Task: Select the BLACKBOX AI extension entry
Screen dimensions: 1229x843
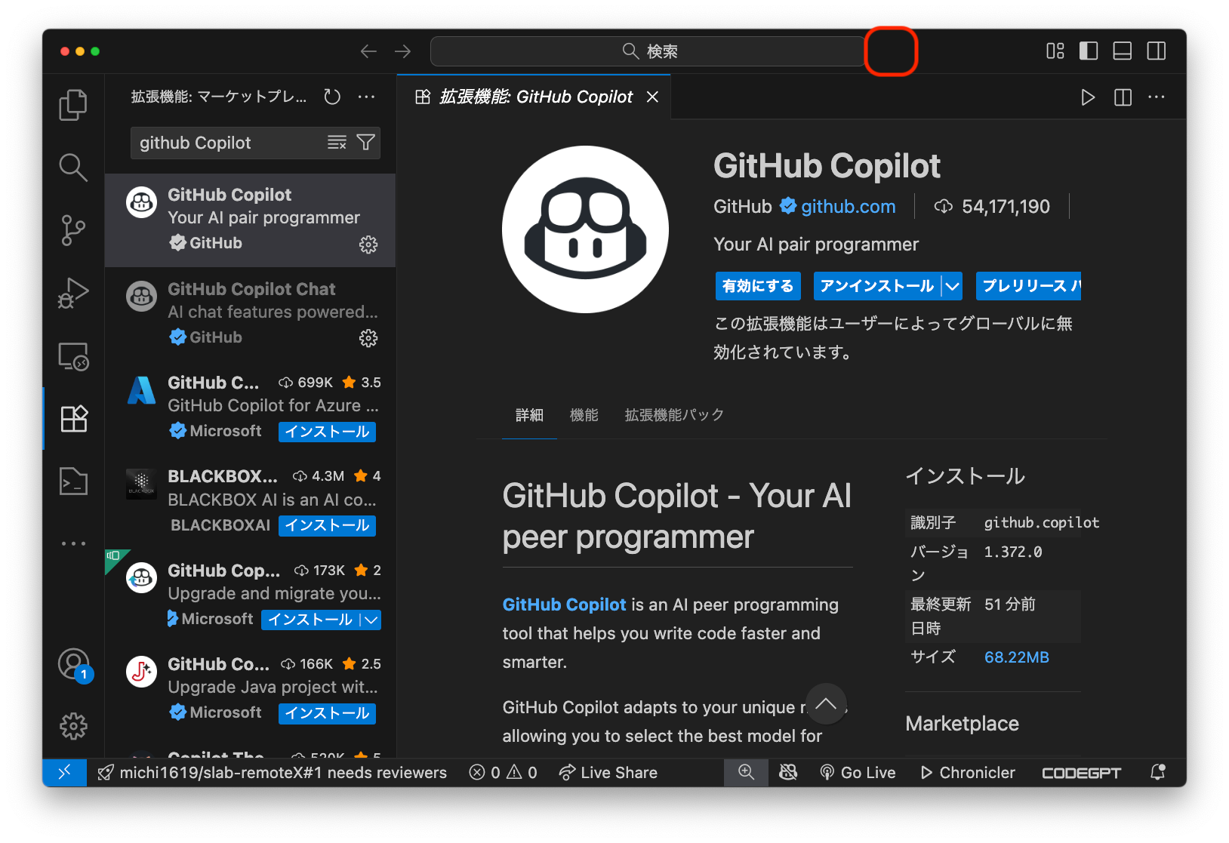Action: (x=250, y=501)
